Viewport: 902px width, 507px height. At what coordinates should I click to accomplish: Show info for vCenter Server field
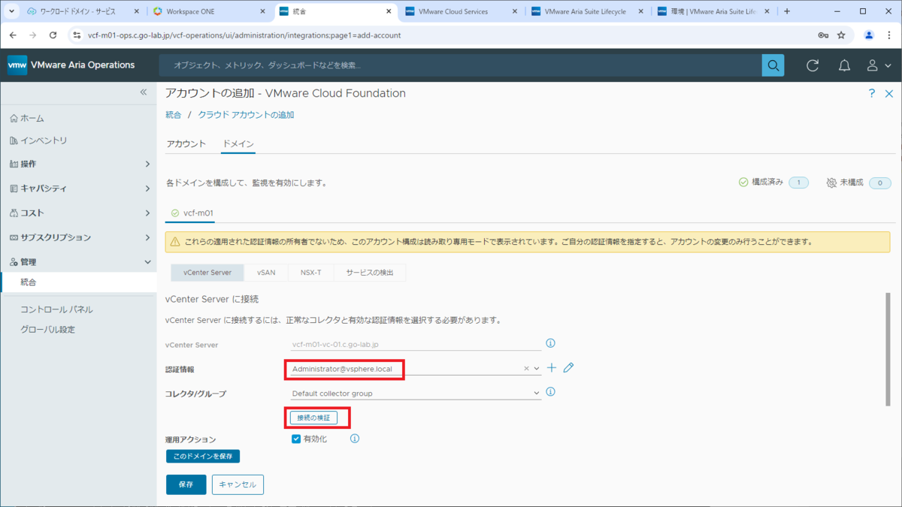[x=550, y=343]
